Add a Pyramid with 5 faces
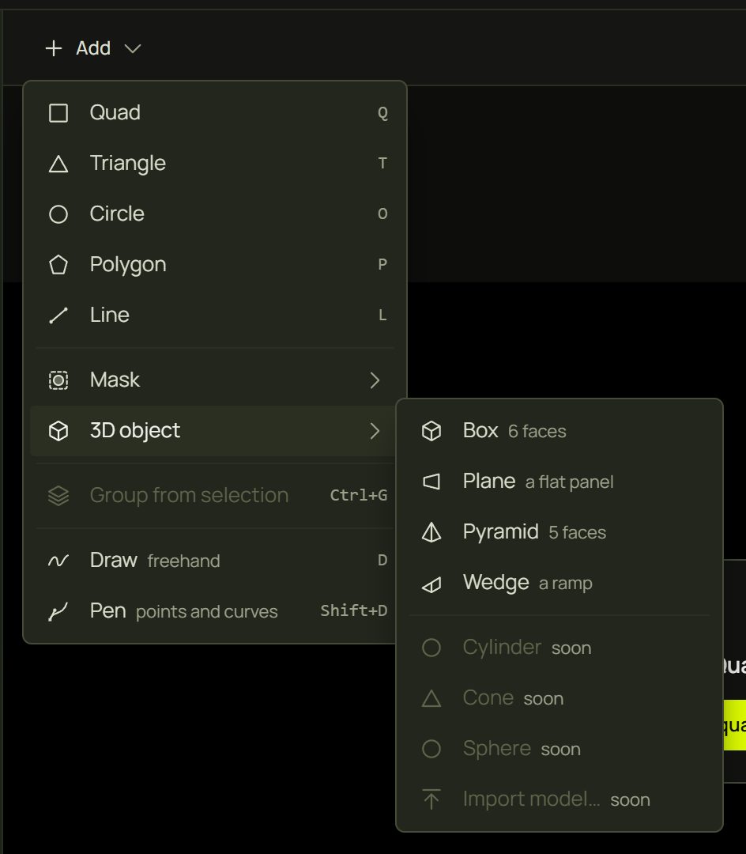Viewport: 746px width, 854px height. tap(559, 532)
